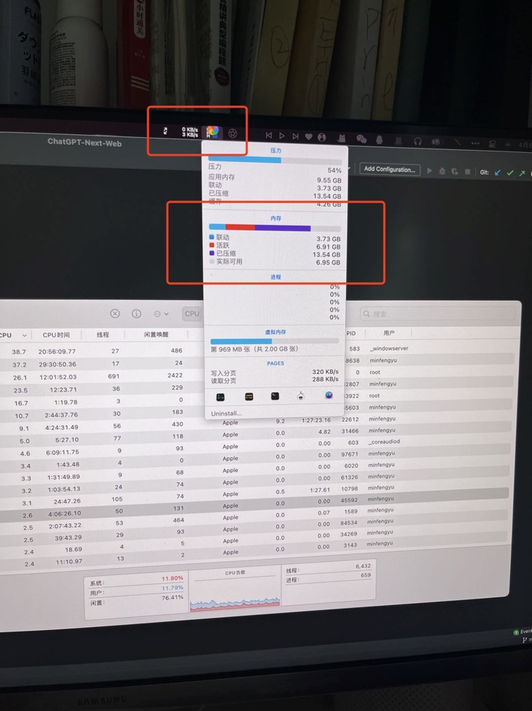532x711 pixels.
Task: Click the iStat memory menu bar icon
Action: click(212, 132)
